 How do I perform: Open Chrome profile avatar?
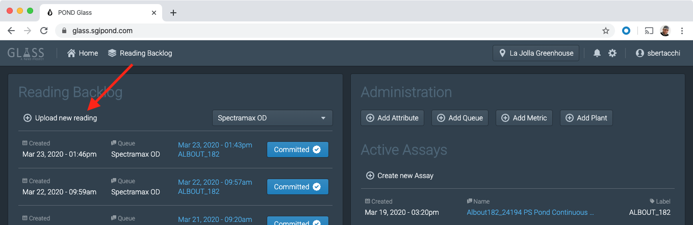(665, 31)
